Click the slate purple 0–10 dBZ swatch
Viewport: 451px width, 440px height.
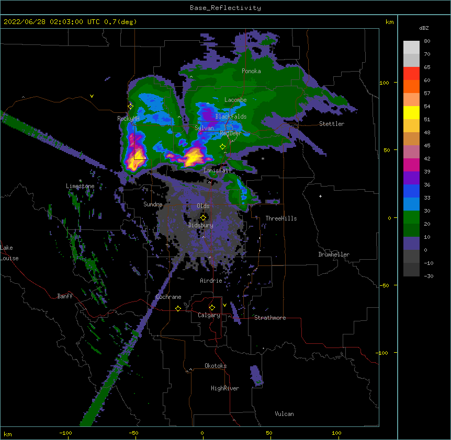pyautogui.click(x=411, y=244)
